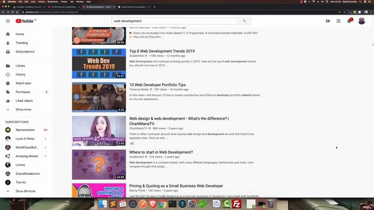Switch to the localhost browser tab

pyautogui.click(x=29, y=7)
